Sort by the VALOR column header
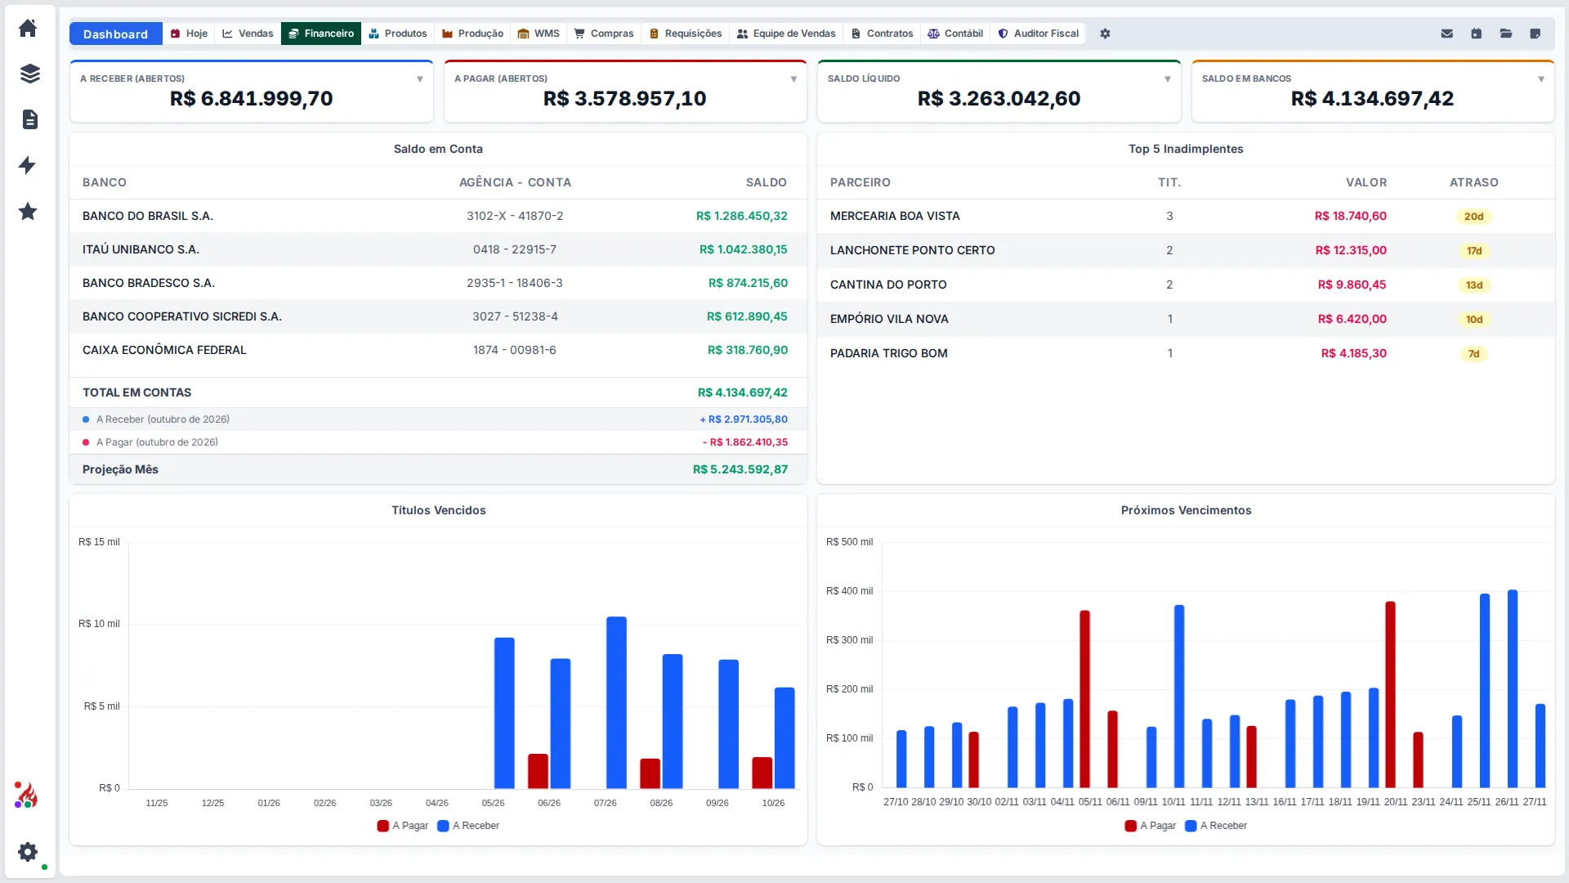 pyautogui.click(x=1366, y=182)
